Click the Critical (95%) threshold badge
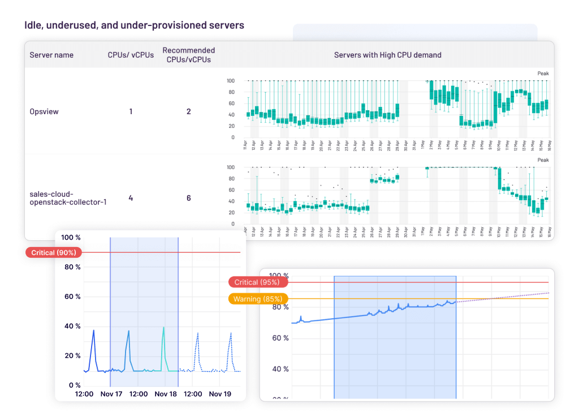579x416 pixels. click(258, 282)
